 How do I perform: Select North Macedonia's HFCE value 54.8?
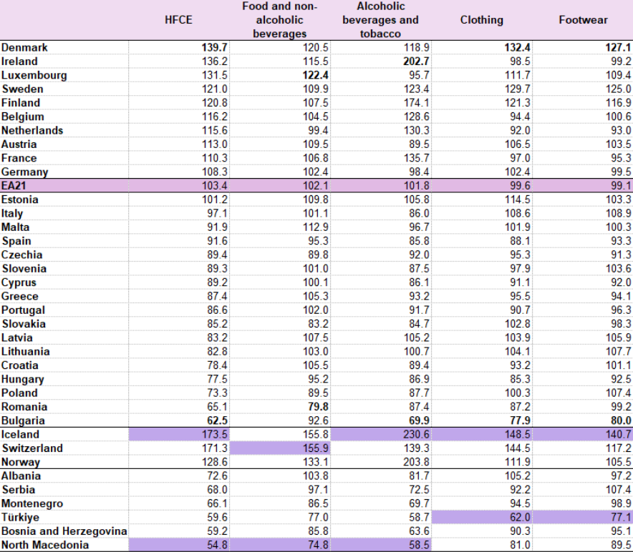click(217, 545)
